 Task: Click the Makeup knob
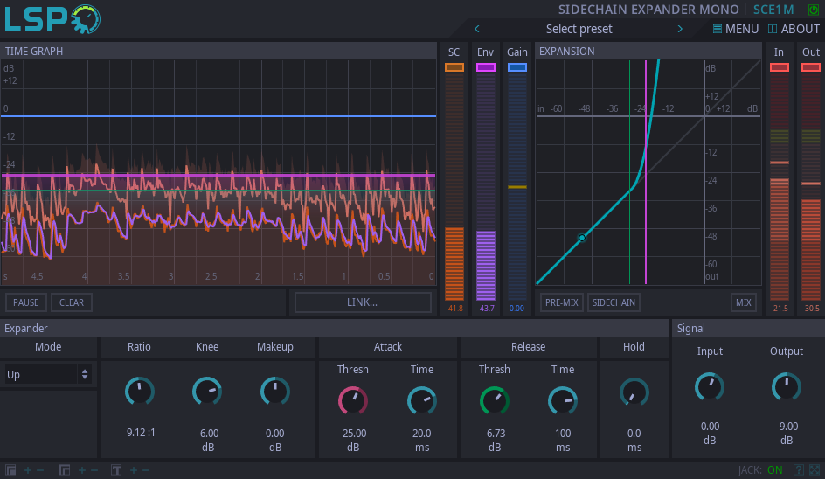coord(274,392)
